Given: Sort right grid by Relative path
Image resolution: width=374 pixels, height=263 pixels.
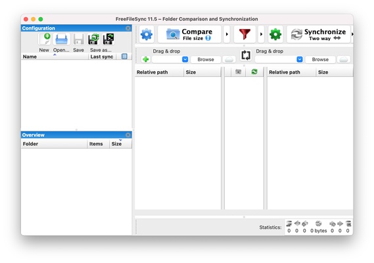Looking at the screenshot, I should pyautogui.click(x=291, y=72).
